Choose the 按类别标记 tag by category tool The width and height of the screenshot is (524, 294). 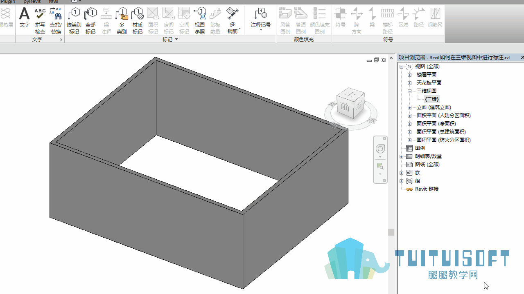point(74,21)
